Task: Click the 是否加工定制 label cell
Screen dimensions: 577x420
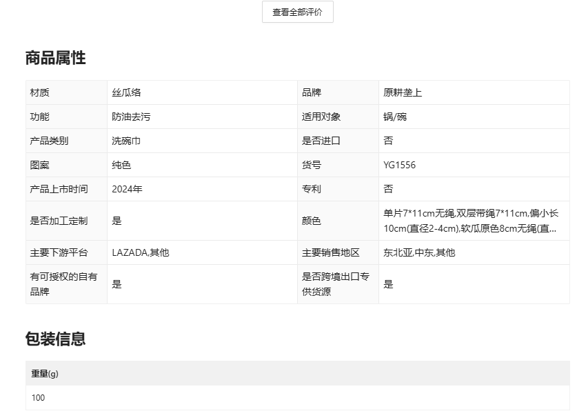Action: (59, 221)
